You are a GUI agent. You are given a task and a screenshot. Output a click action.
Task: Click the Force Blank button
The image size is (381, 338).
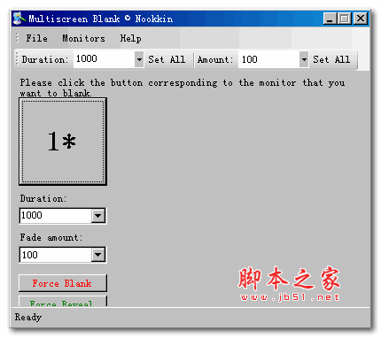click(63, 283)
